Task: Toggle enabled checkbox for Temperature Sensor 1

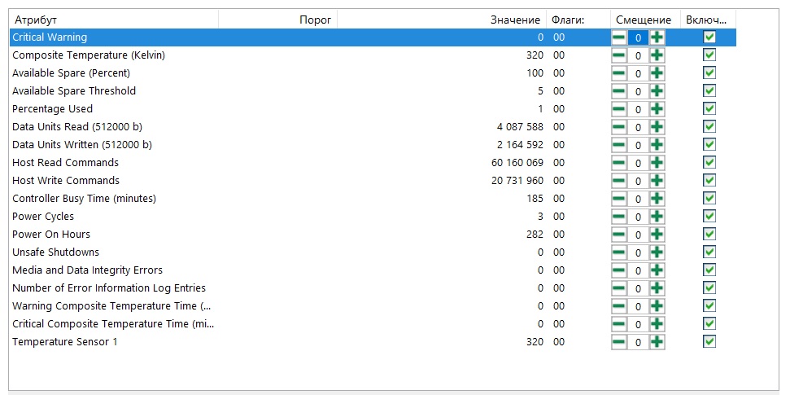Action: pyautogui.click(x=709, y=341)
